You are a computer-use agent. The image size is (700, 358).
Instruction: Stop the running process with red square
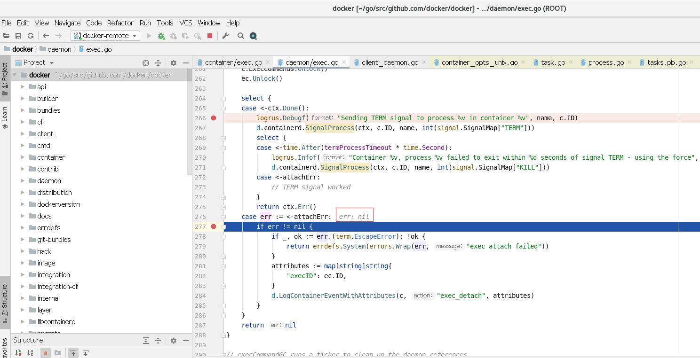tap(210, 36)
